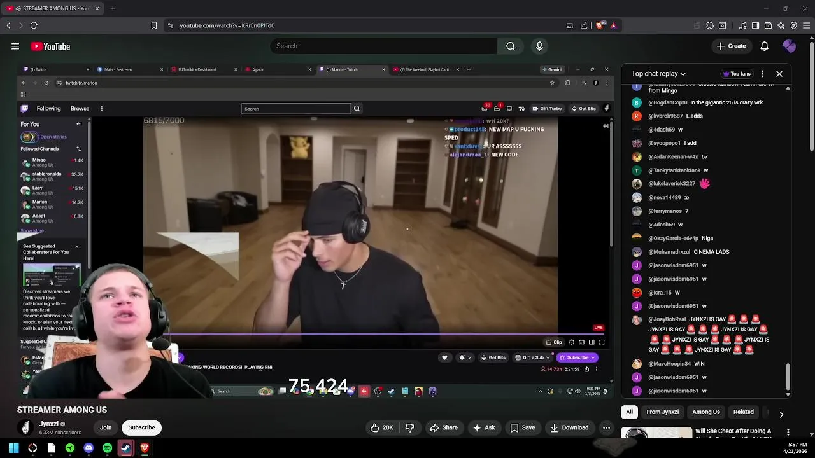The height and width of the screenshot is (458, 815).
Task: Select the All filter chip
Action: tap(629, 412)
